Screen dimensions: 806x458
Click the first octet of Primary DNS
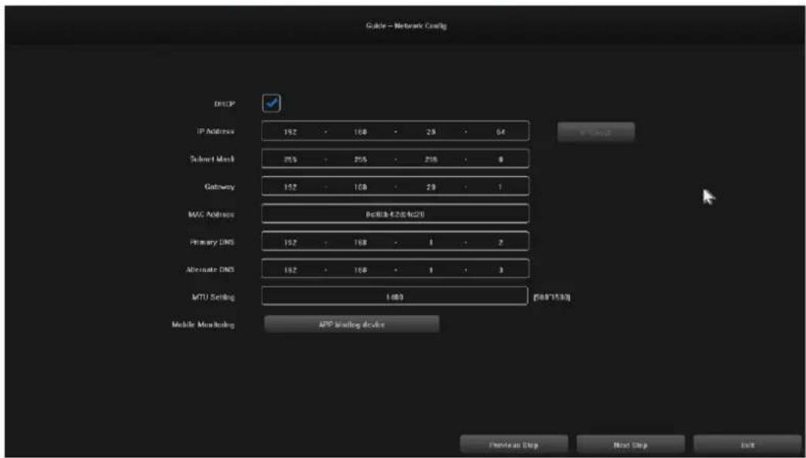291,243
